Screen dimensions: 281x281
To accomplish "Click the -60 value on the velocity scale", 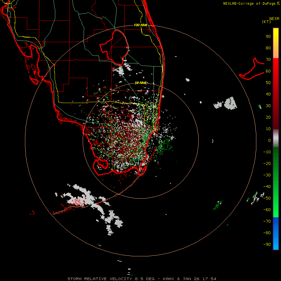I will click(267, 210).
